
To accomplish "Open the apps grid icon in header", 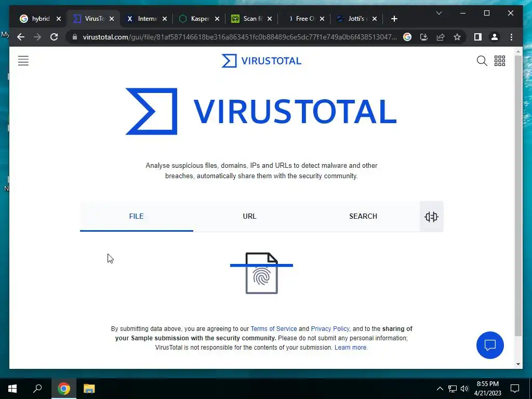I will tap(499, 61).
